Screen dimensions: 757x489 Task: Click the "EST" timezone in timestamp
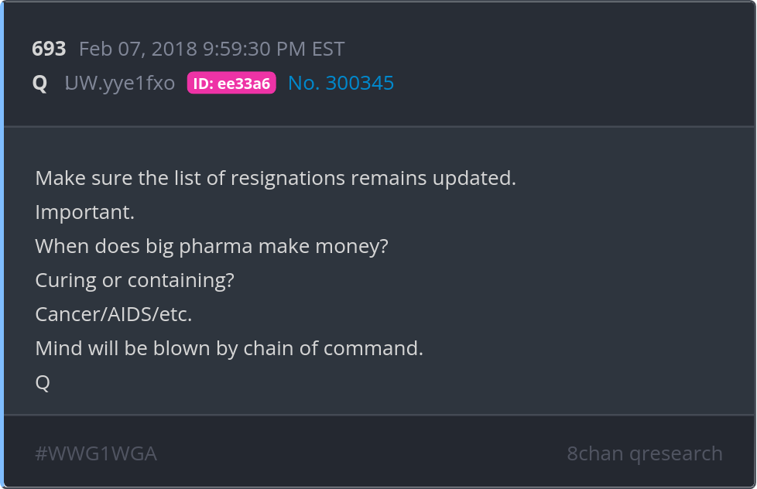click(327, 49)
